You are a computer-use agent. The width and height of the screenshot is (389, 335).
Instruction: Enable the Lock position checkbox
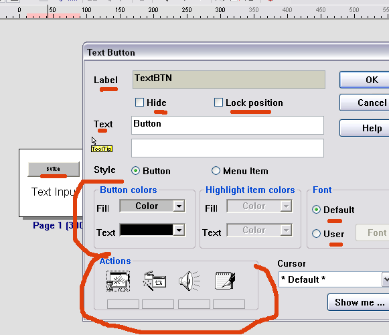pyautogui.click(x=218, y=102)
